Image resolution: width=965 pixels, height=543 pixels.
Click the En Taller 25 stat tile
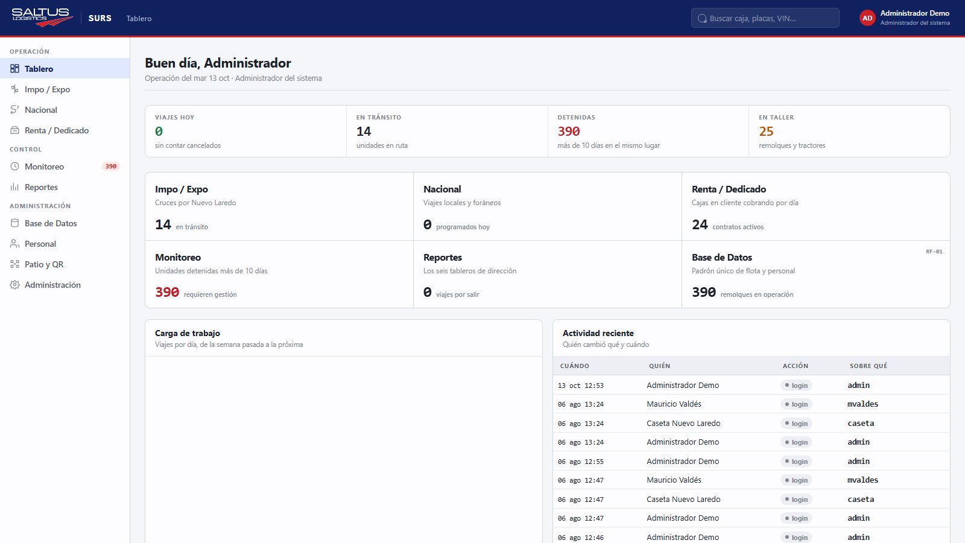(850, 132)
